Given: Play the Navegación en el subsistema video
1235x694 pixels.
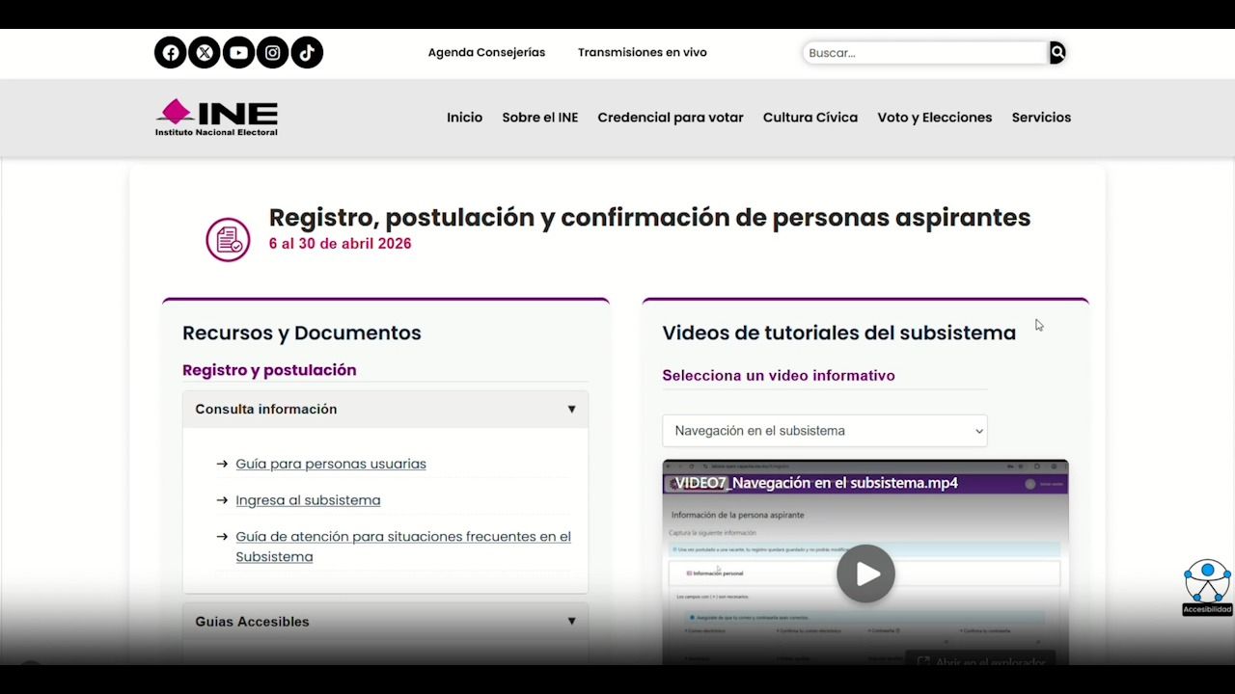Looking at the screenshot, I should pyautogui.click(x=865, y=574).
